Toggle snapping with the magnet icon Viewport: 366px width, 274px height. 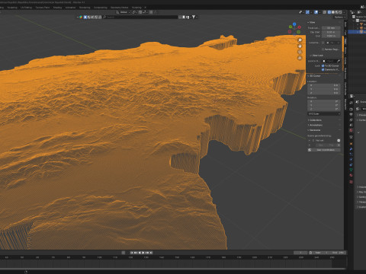point(140,12)
